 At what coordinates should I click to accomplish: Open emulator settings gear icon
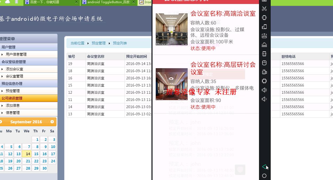(x=264, y=81)
